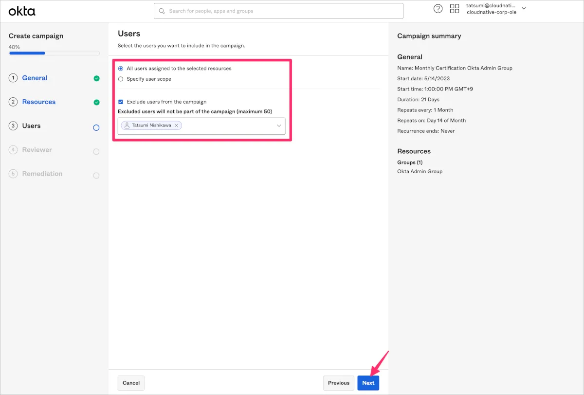Click the General step green checkmark

pyautogui.click(x=96, y=78)
